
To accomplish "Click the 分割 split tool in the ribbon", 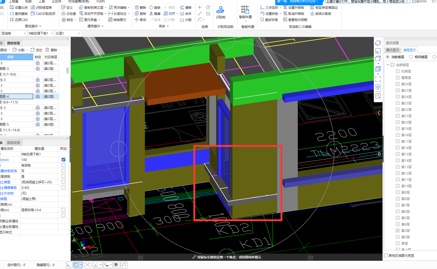I will coord(186,20).
